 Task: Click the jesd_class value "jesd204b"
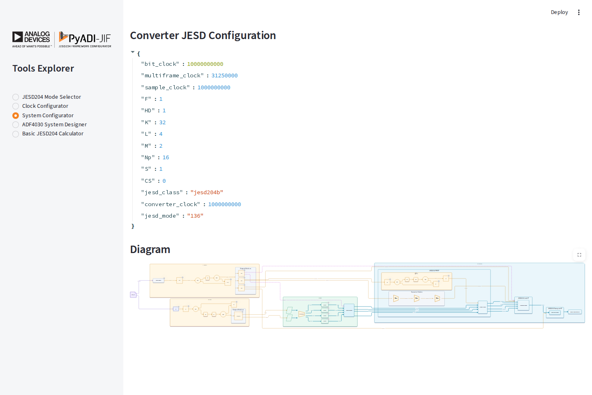click(x=207, y=193)
